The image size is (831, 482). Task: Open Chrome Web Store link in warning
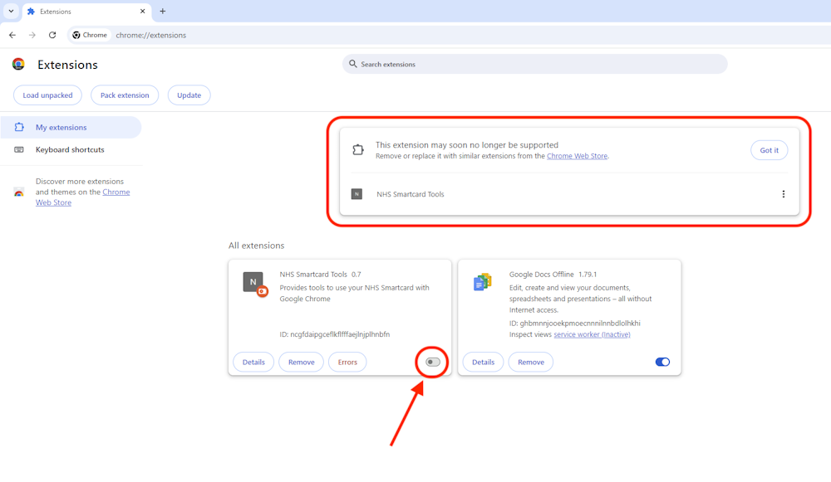[x=577, y=156]
